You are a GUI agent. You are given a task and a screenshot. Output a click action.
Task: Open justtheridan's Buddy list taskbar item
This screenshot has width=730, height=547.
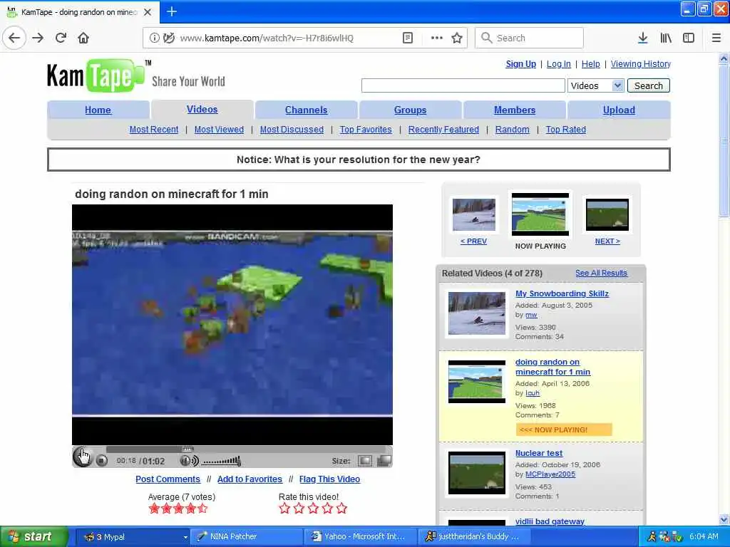click(475, 536)
